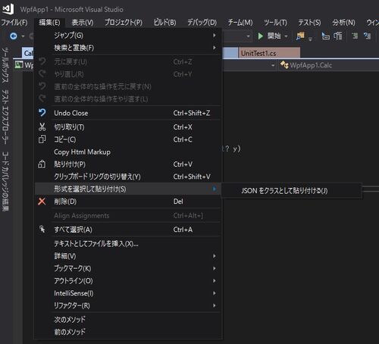Image resolution: width=379 pixels, height=344 pixels.
Task: Expand the ジャンプ(G) submenu
Action: pyautogui.click(x=128, y=36)
